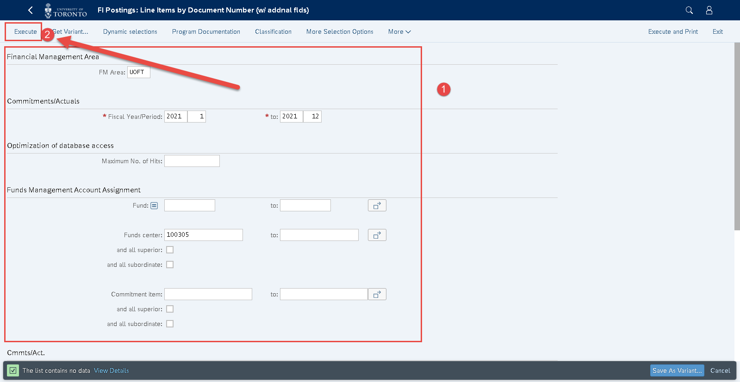Open More Selection Options
Viewport: 740px width, 382px height.
pos(340,31)
